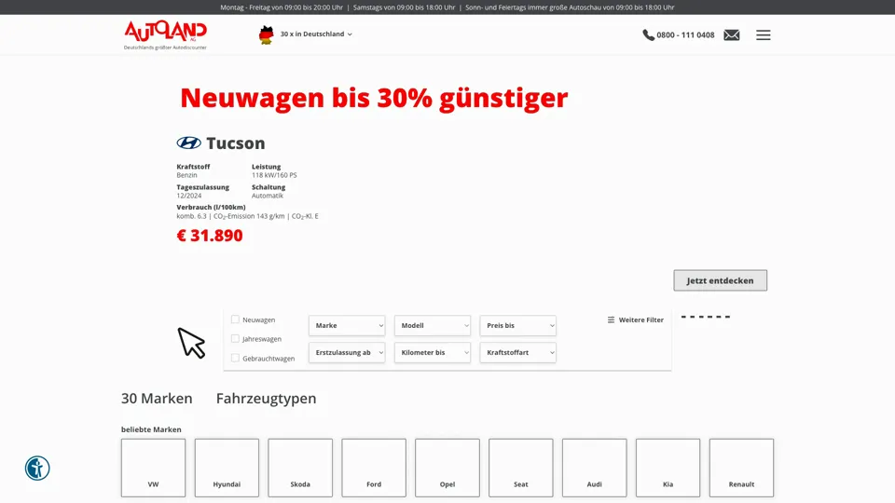The width and height of the screenshot is (895, 503).
Task: Select the Opel brand tile
Action: [447, 468]
